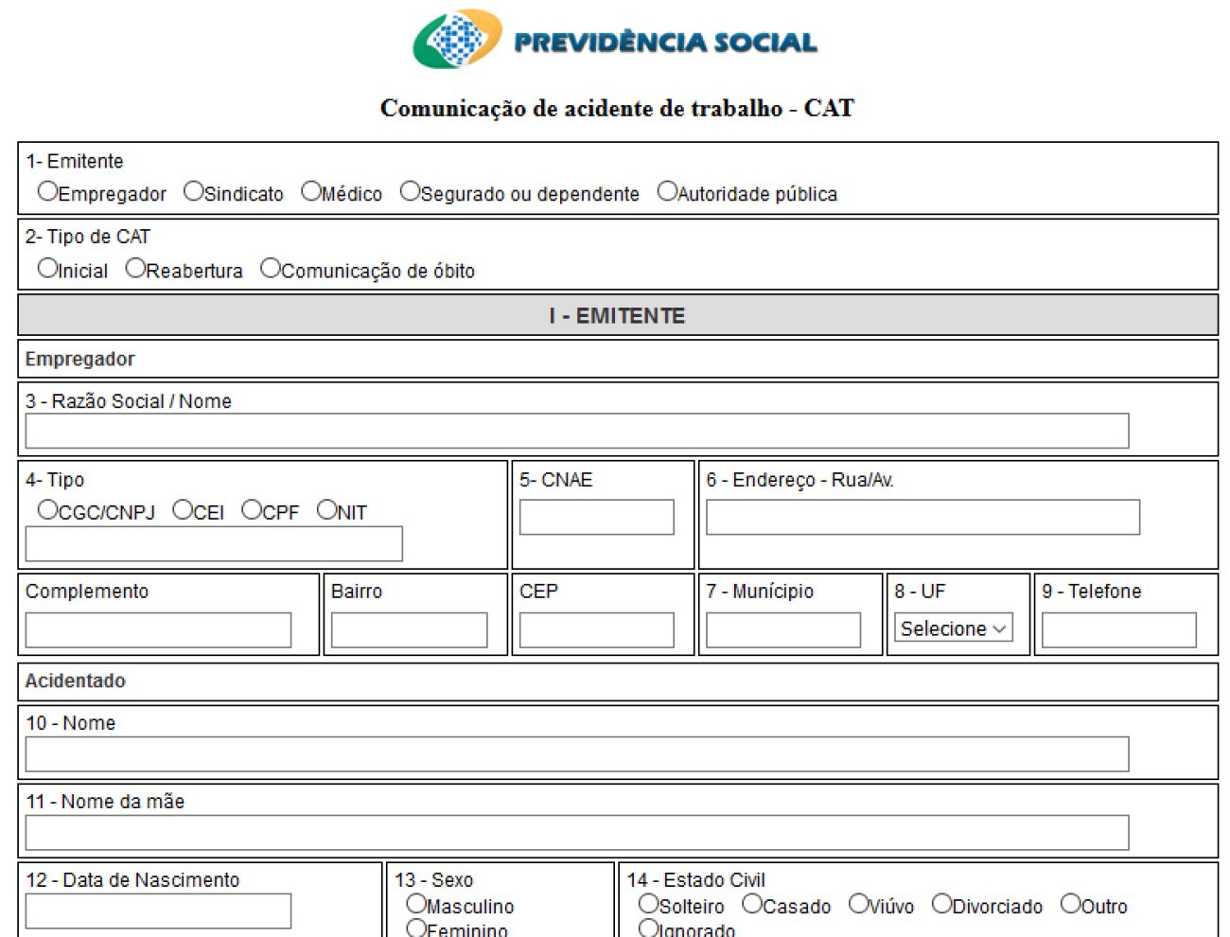Click the Nome da mãe field
The image size is (1230, 937).
coord(576,833)
